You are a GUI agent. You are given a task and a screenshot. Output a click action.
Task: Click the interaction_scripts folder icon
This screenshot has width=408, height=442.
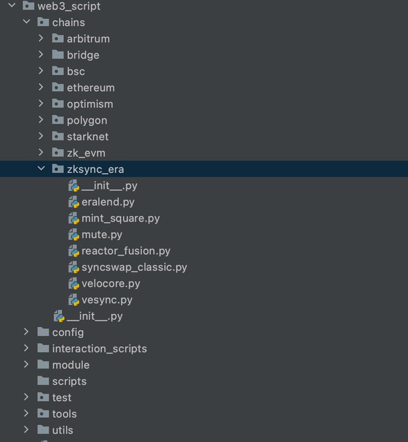click(43, 348)
